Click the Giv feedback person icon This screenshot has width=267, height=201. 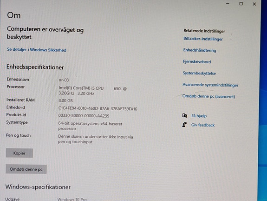tap(184, 125)
